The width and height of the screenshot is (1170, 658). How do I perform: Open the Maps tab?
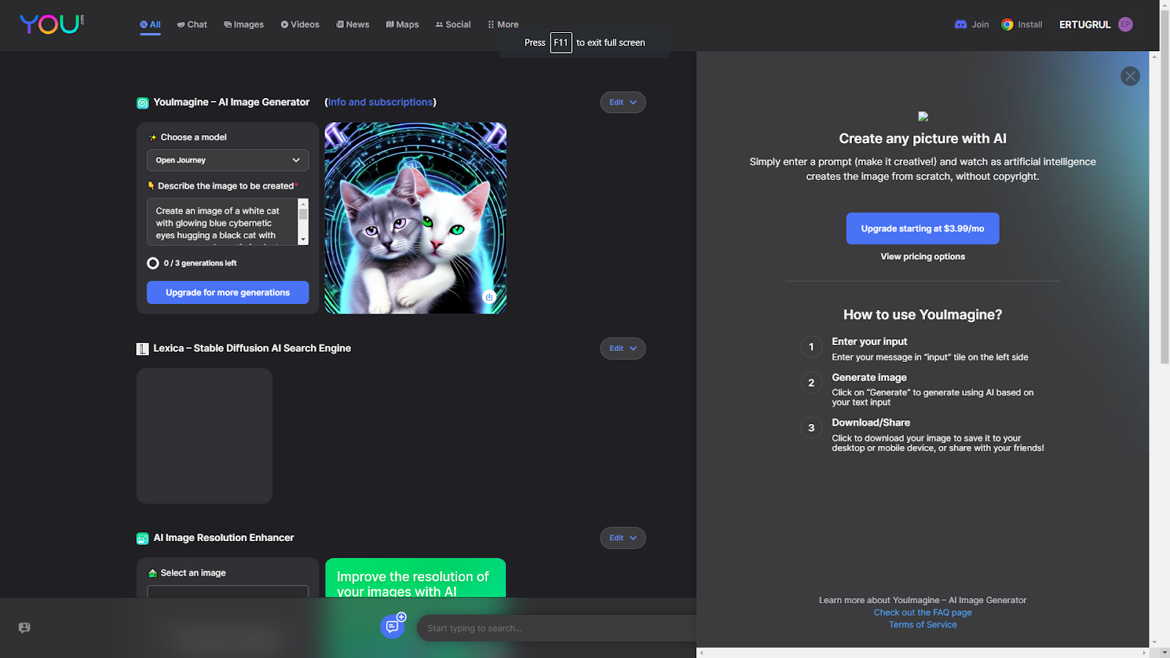click(x=402, y=25)
